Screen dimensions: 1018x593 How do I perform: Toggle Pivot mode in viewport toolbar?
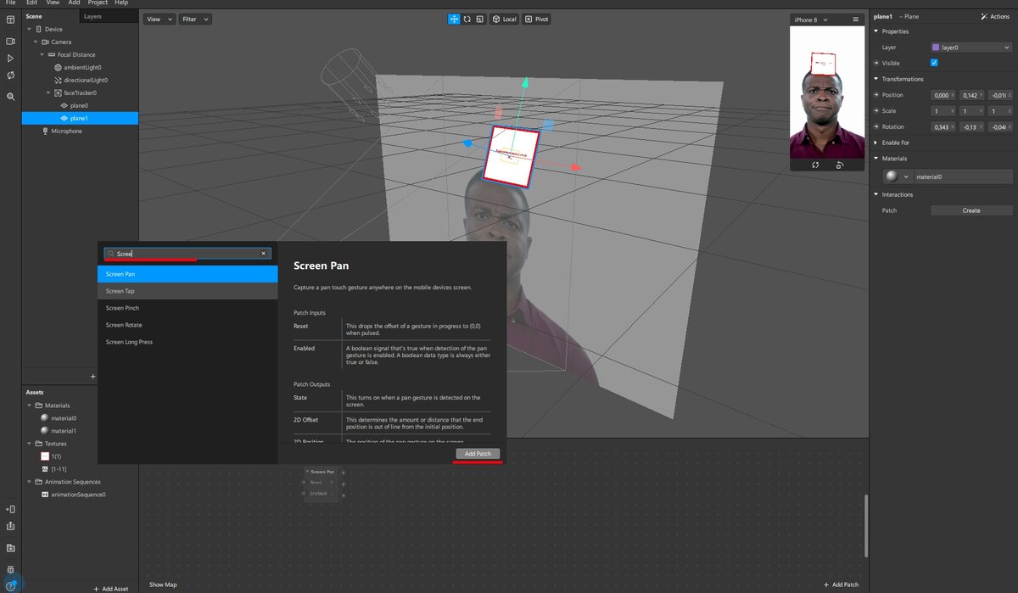click(536, 19)
